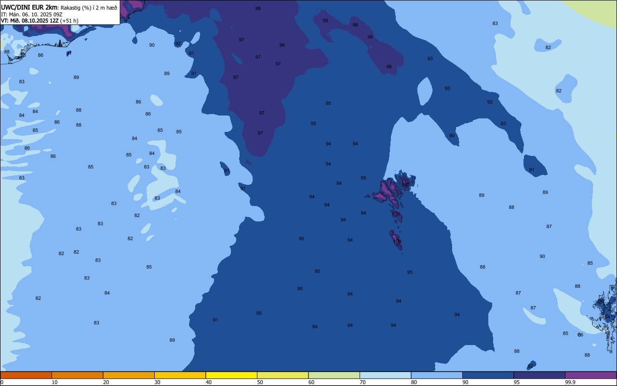Click the light blue 80–90 legend segment
Image resolution: width=617 pixels, height=386 pixels.
437,375
